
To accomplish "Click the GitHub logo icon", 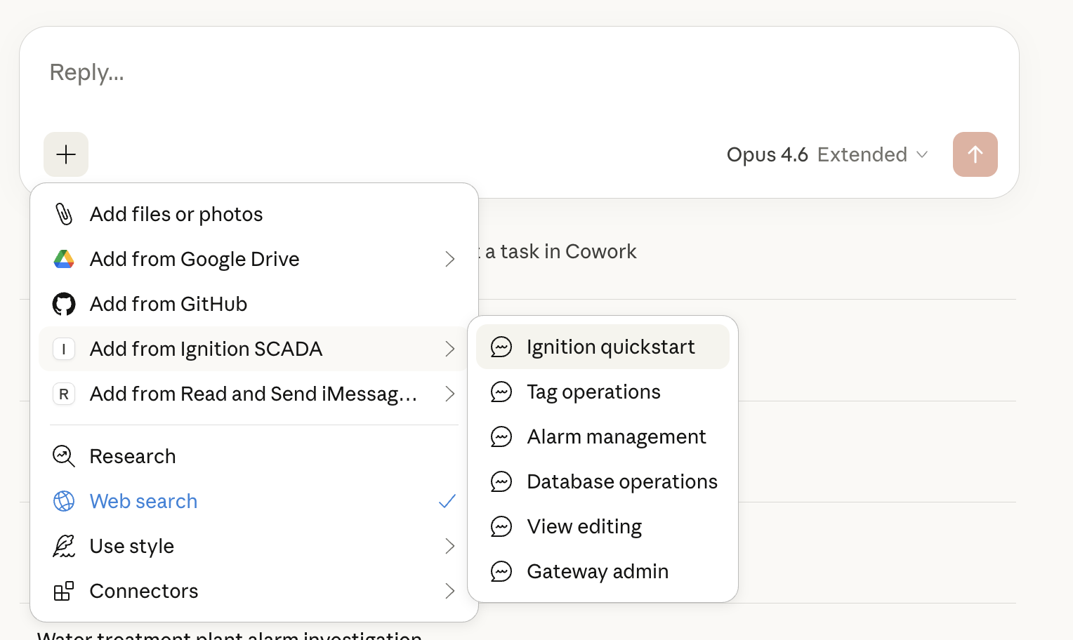I will point(64,304).
